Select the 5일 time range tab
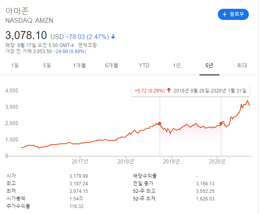Screen dimensions: 260x214 [47, 65]
